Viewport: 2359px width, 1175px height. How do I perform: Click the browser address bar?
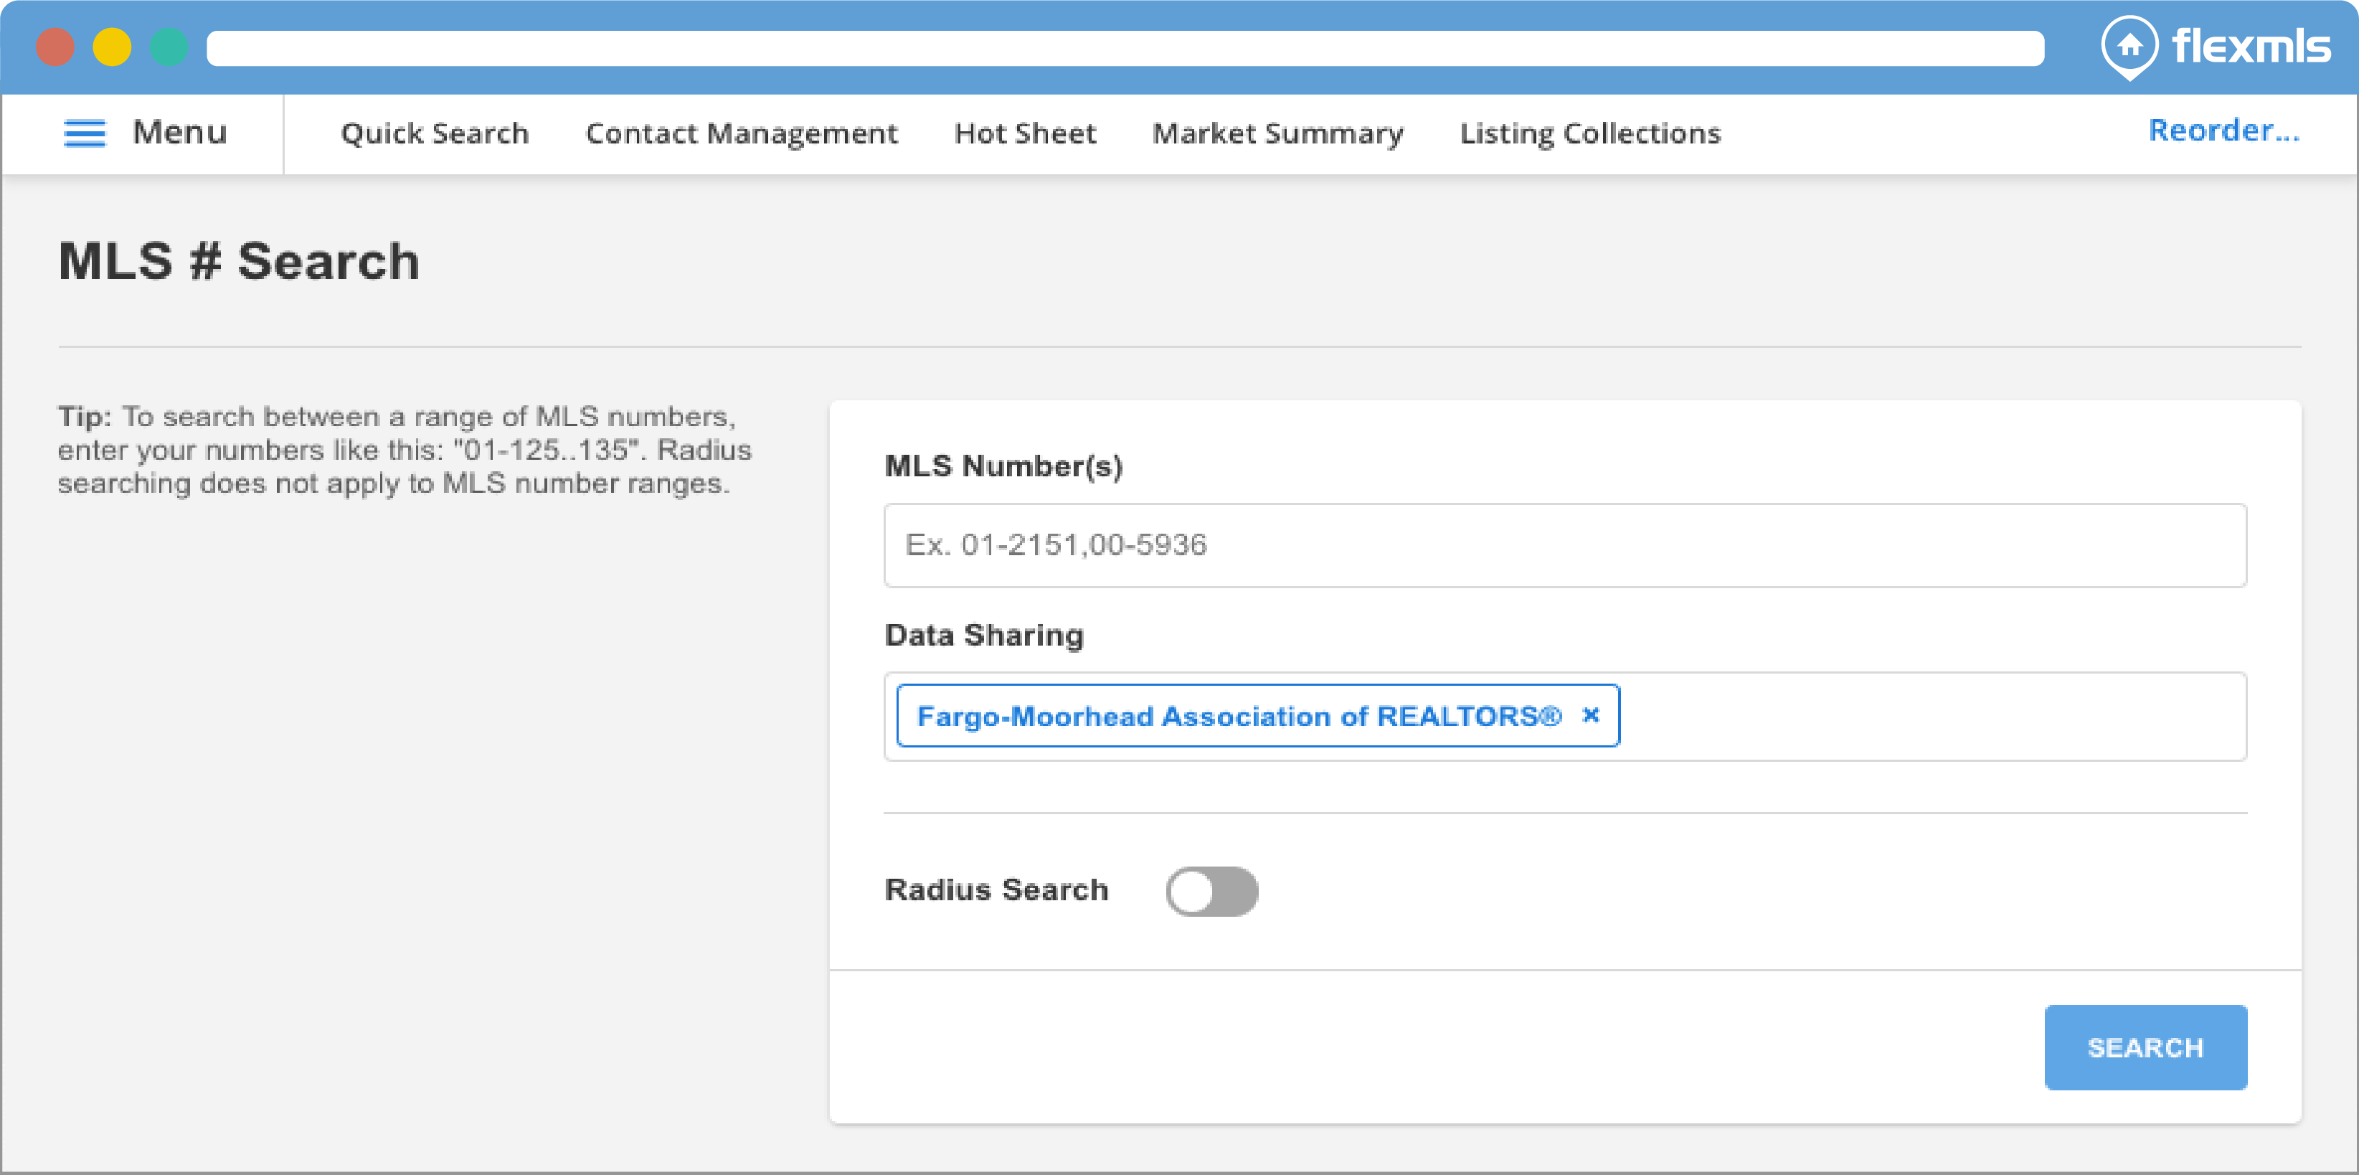(x=1125, y=49)
